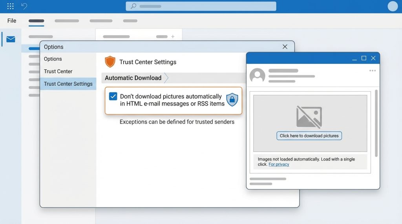Open the Mail envelope icon in sidebar

(x=11, y=39)
